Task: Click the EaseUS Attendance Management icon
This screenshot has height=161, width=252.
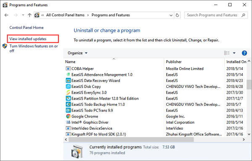Action: [x=68, y=74]
